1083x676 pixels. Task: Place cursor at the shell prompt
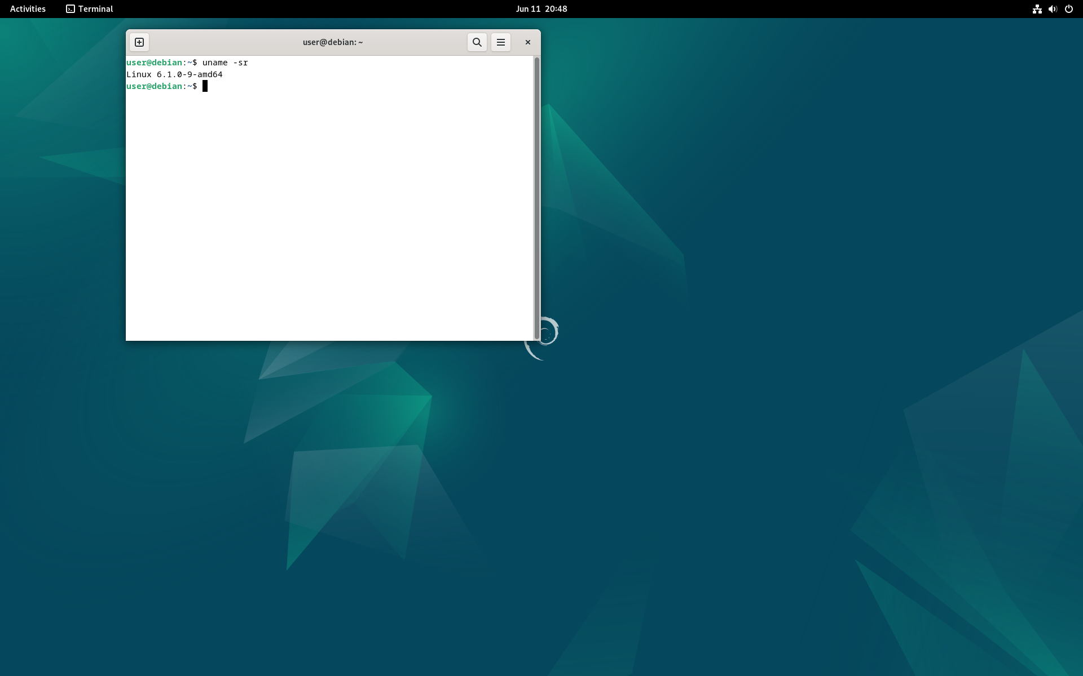(205, 86)
